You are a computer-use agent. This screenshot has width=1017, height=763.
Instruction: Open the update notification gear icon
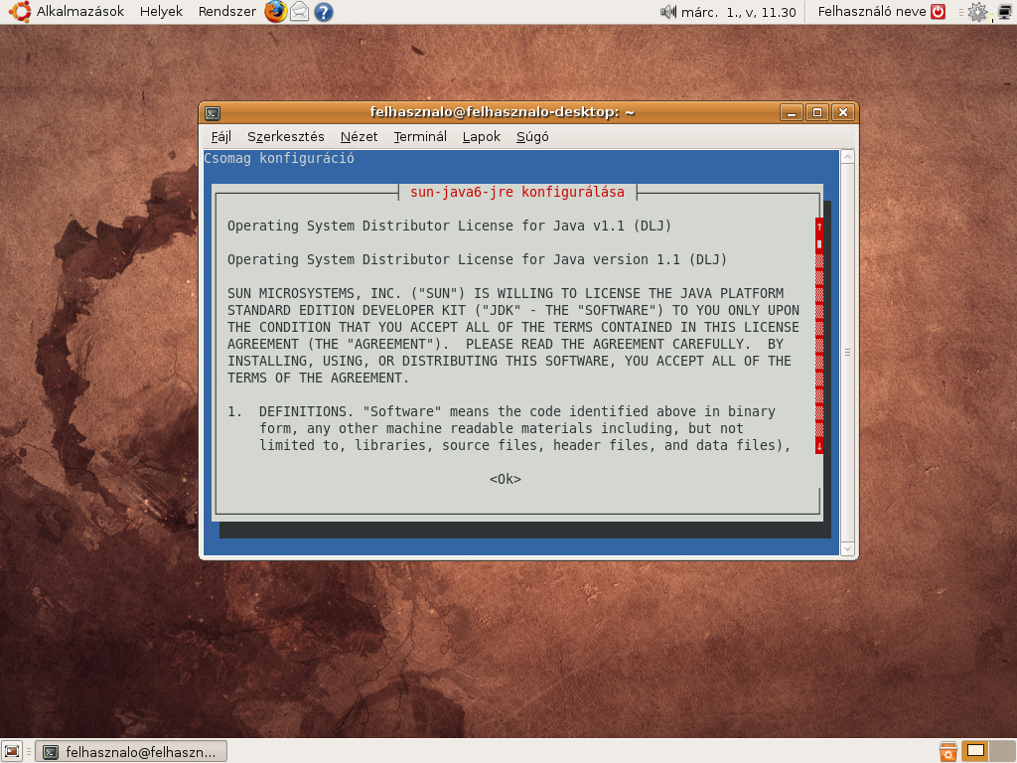tap(977, 12)
